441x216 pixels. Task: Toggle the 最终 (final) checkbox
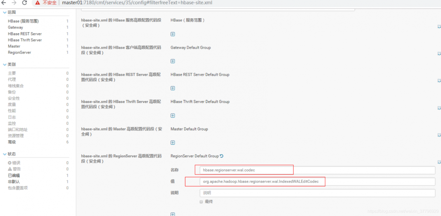(201, 202)
